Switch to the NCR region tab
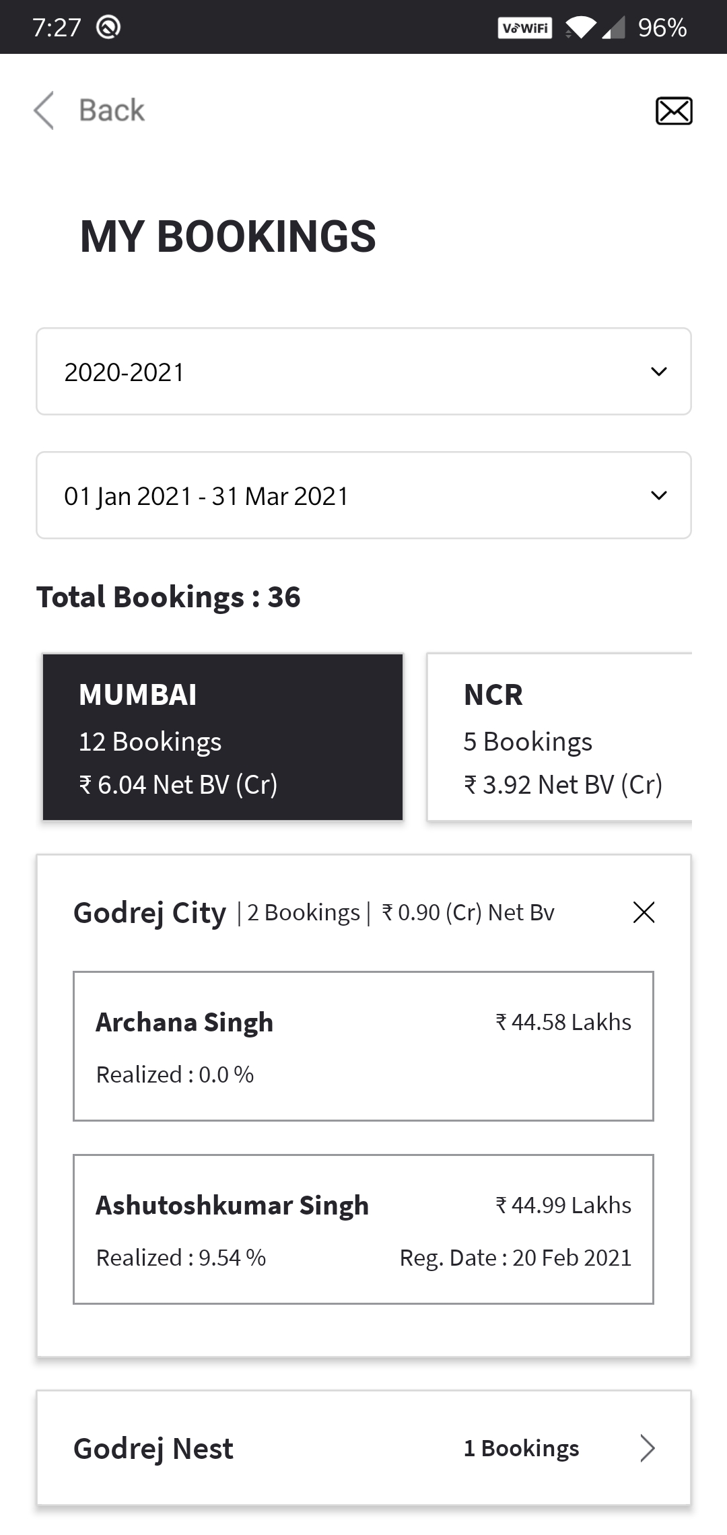727x1535 pixels. (x=560, y=737)
